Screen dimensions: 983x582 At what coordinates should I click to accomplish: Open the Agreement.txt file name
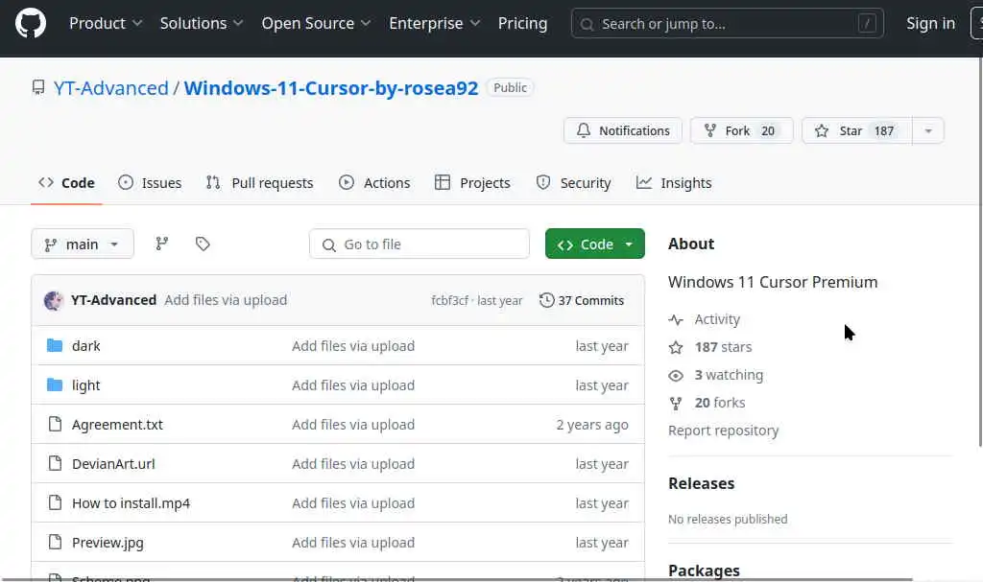117,424
